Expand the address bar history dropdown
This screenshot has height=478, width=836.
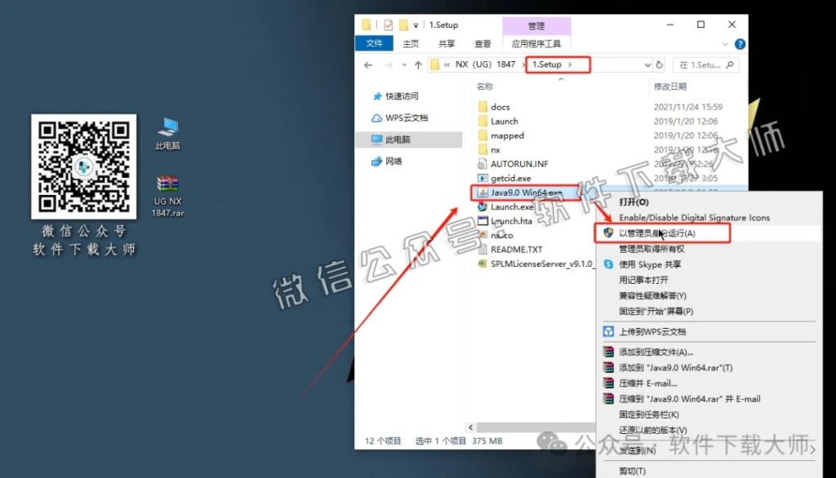(x=647, y=65)
